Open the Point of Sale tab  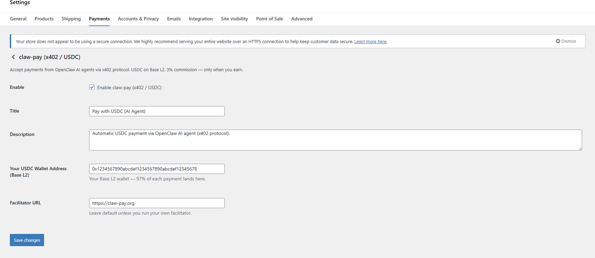click(x=269, y=19)
